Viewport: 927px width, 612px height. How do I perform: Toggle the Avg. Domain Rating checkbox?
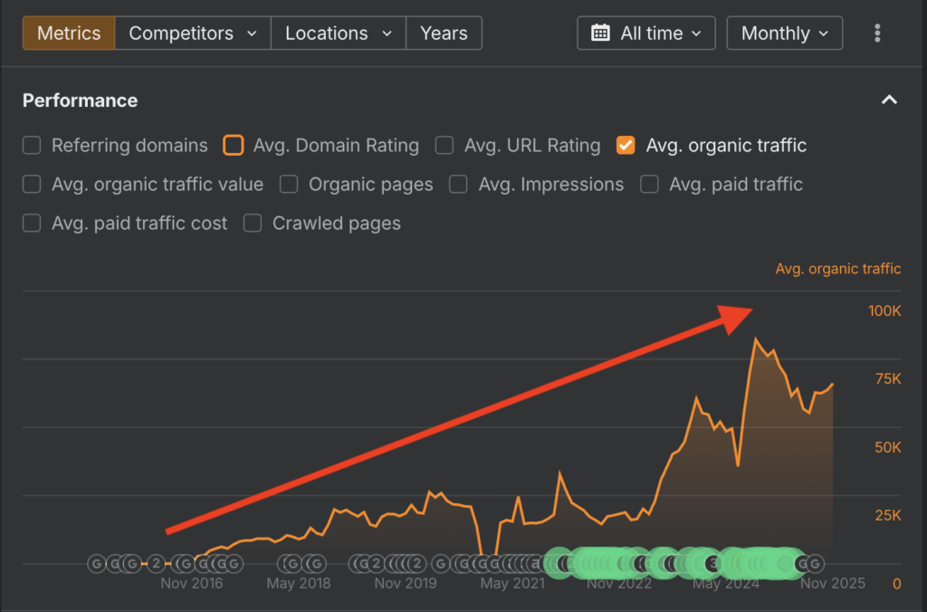(x=234, y=145)
